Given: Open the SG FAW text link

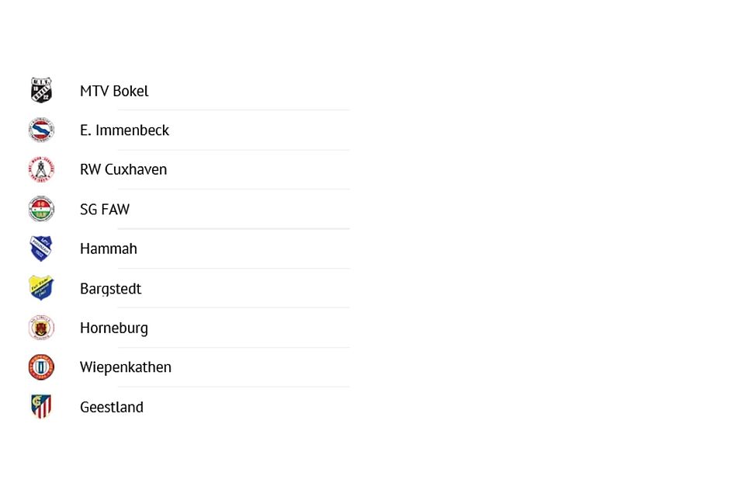Looking at the screenshot, I should tap(105, 210).
